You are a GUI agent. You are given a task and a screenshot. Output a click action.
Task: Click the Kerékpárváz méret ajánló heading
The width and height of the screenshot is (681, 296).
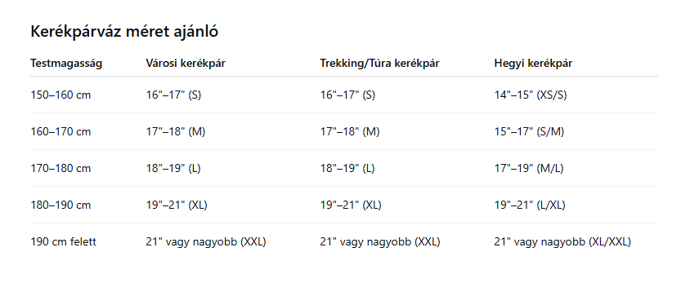click(124, 32)
